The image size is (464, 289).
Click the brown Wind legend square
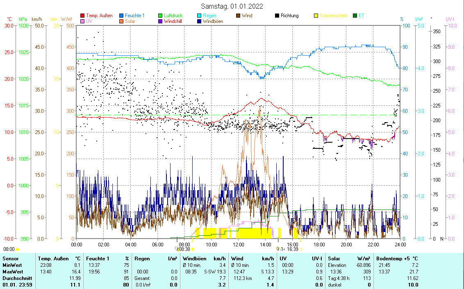[x=238, y=16]
